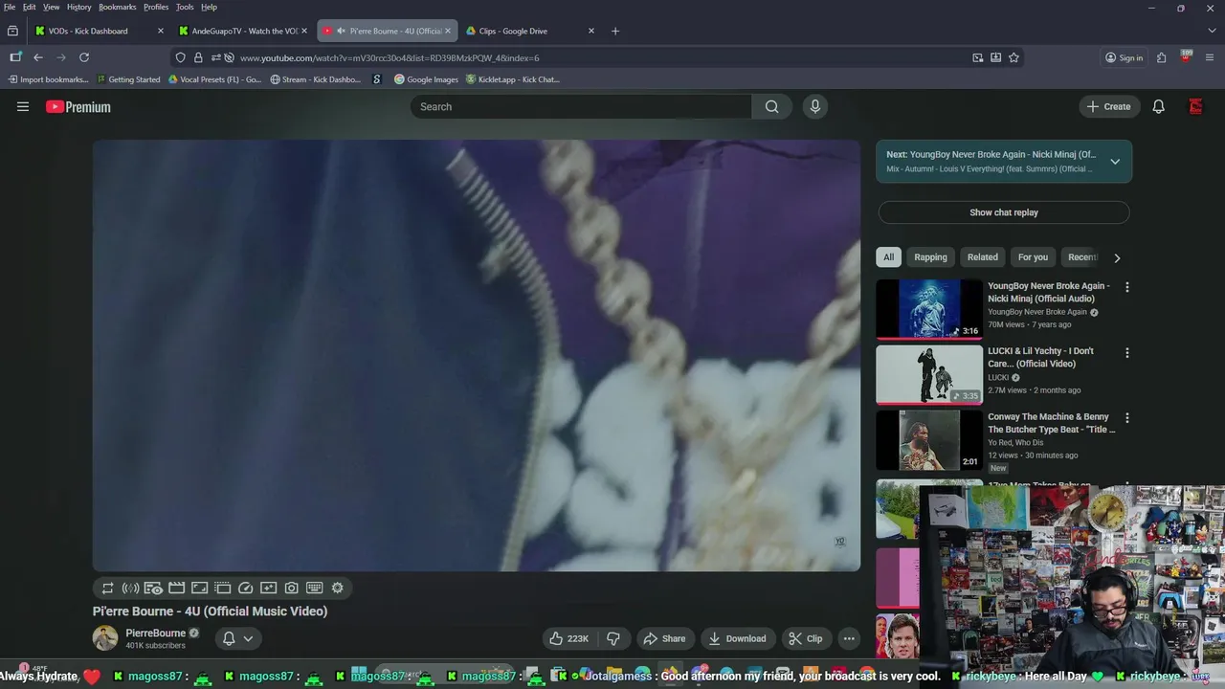Click the Create button
This screenshot has width=1225, height=689.
(1109, 107)
